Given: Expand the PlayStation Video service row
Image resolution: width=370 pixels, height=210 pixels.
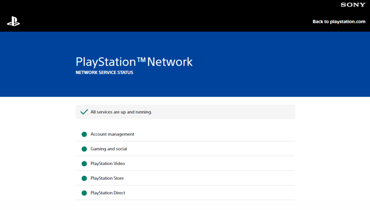Looking at the screenshot, I should click(x=185, y=163).
